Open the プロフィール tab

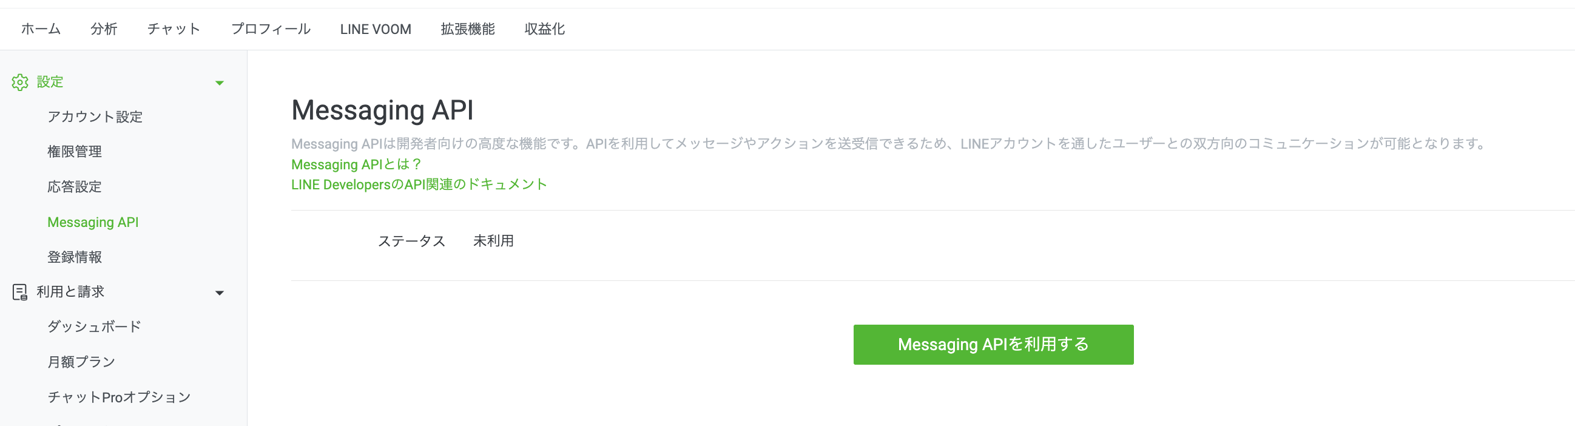point(271,29)
